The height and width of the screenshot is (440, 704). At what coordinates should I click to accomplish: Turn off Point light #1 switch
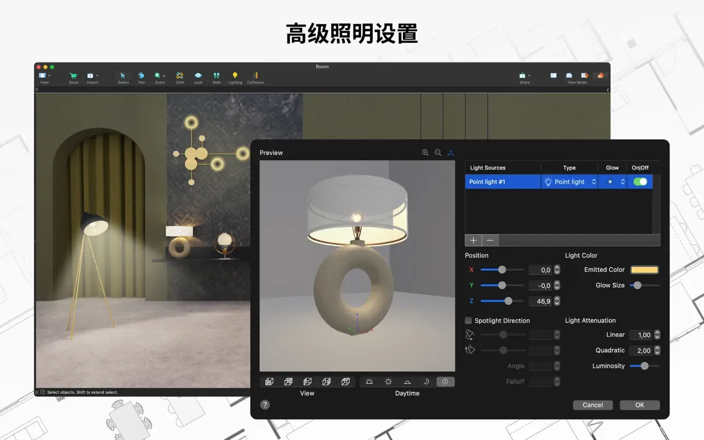[x=640, y=182]
